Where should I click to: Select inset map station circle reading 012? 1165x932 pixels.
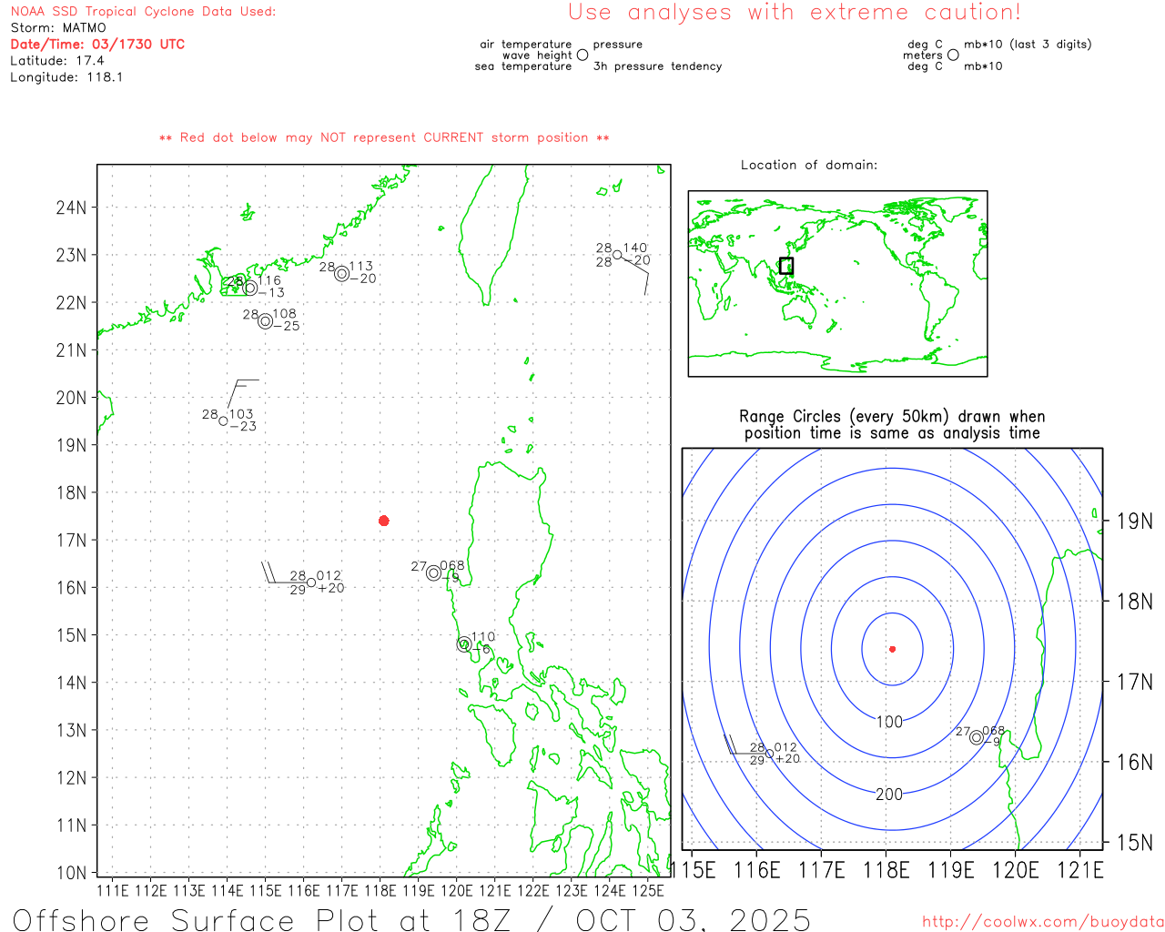(770, 754)
